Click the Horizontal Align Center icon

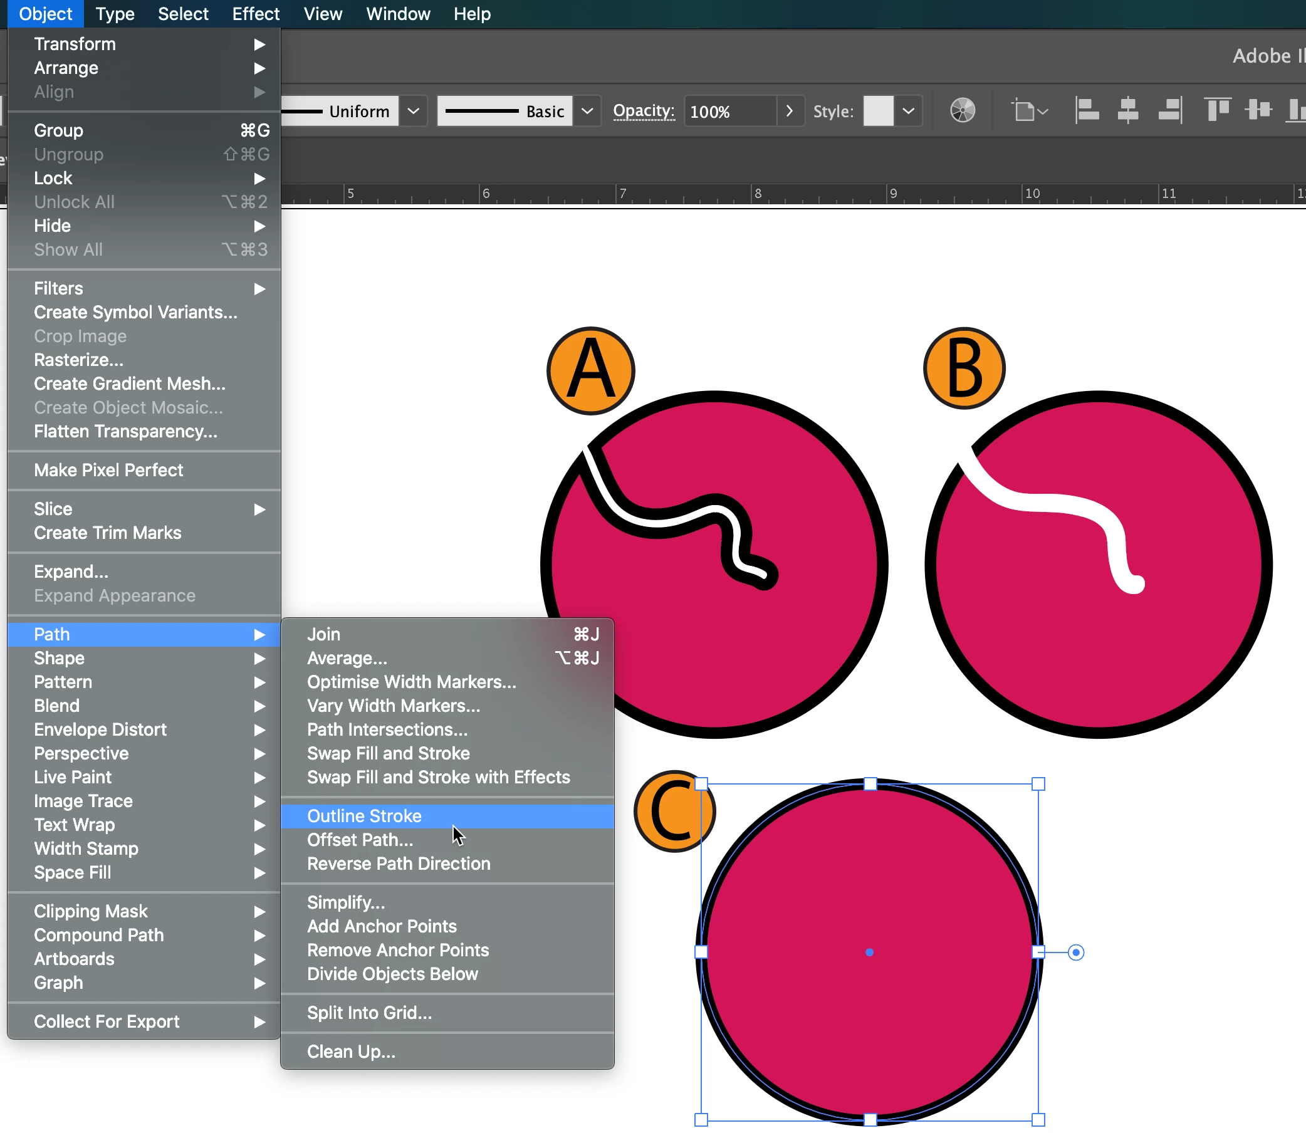1127,110
